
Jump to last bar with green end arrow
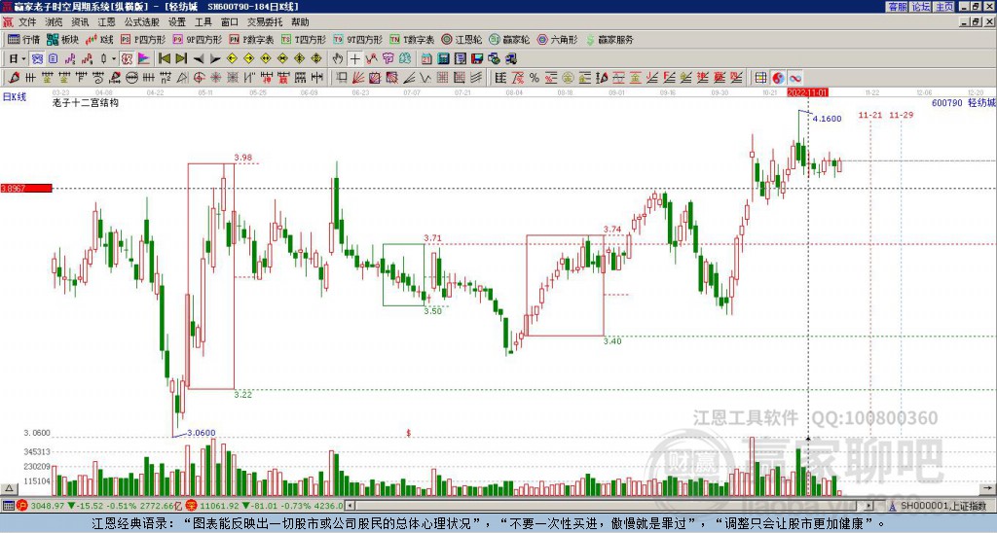click(x=181, y=58)
